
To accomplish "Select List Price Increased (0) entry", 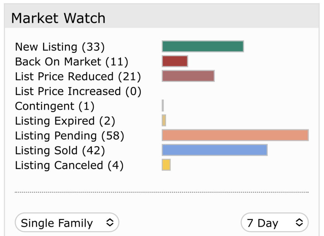I will (78, 91).
